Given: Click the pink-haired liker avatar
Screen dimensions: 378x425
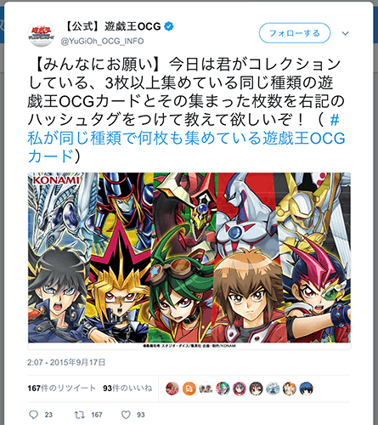Looking at the screenshot, I should [240, 388].
